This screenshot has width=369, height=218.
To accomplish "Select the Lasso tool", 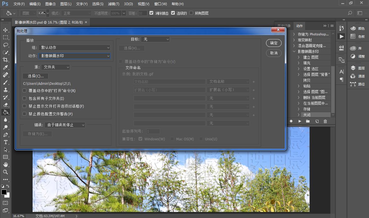I will 5,45.
